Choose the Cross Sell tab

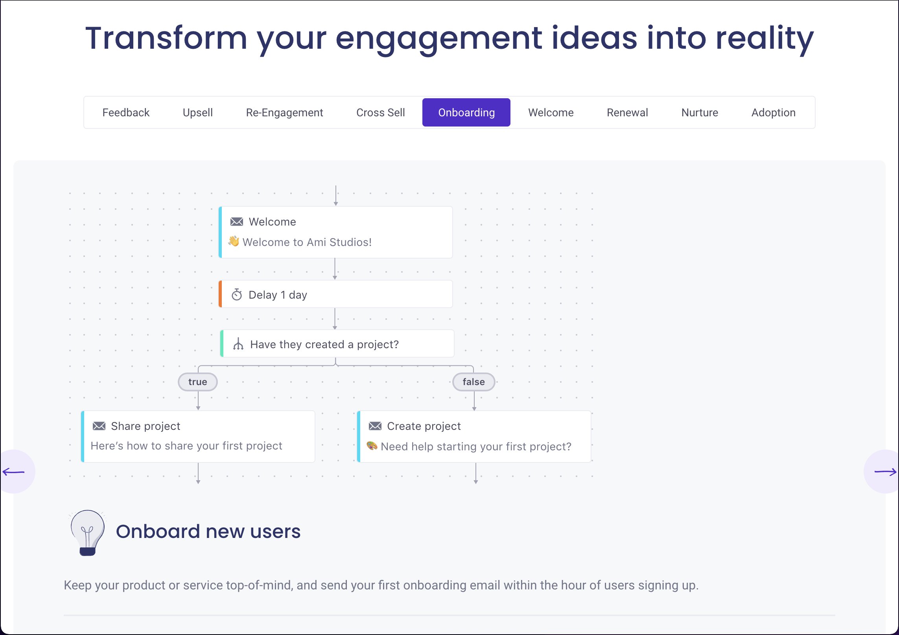[x=380, y=113]
